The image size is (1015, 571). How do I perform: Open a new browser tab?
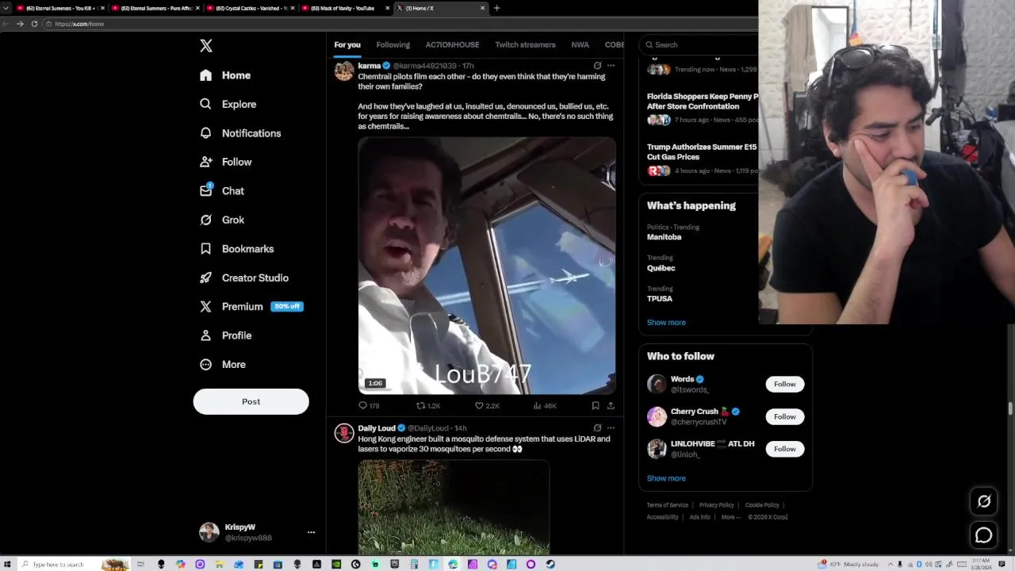[496, 8]
